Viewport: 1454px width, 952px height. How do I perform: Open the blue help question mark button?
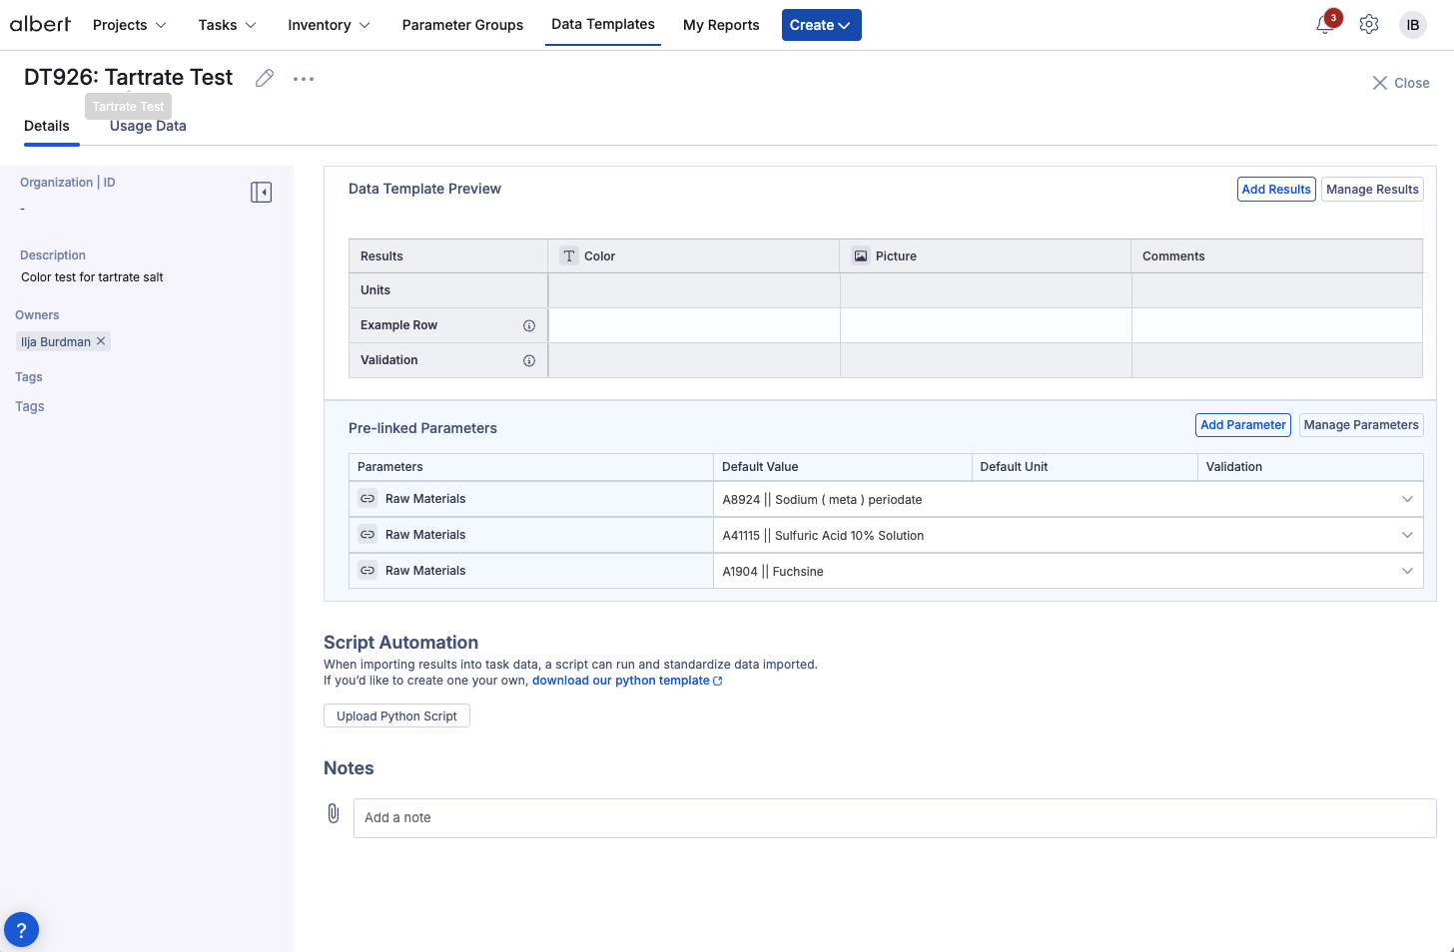pyautogui.click(x=21, y=930)
